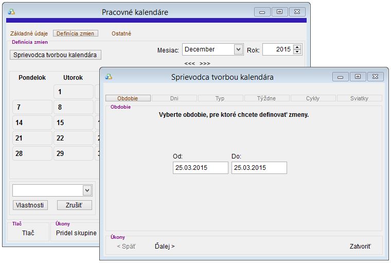Screen dimensions: 391x263
Task: Go to previous month with <<<
Action: pyautogui.click(x=189, y=64)
